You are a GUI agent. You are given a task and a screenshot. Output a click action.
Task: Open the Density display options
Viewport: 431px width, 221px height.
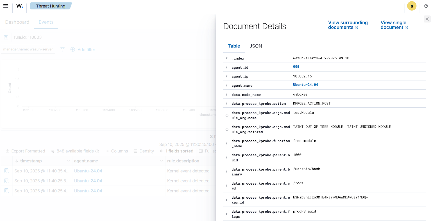[x=144, y=151]
